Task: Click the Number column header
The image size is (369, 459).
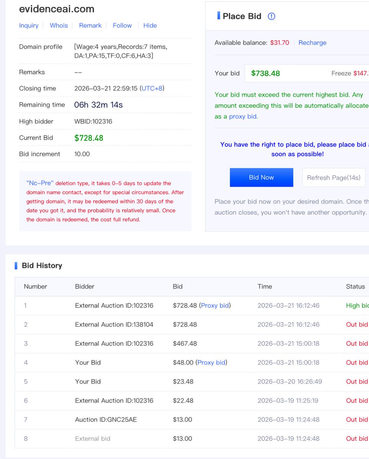Action: (x=35, y=286)
